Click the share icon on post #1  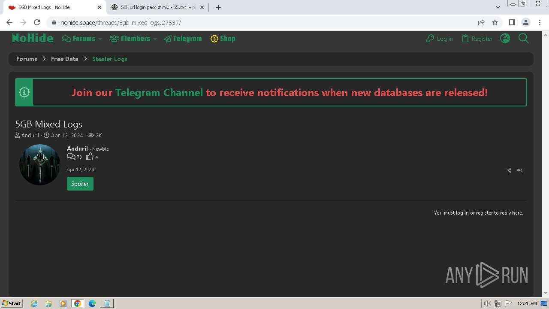[x=509, y=170]
